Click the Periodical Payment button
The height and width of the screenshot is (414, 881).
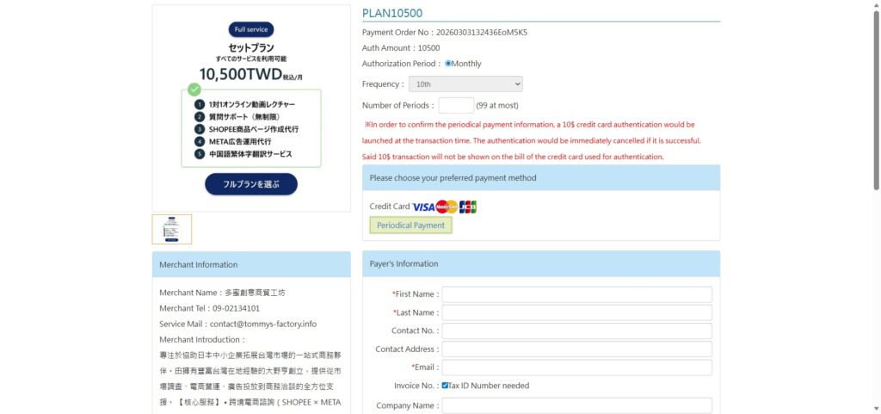410,226
